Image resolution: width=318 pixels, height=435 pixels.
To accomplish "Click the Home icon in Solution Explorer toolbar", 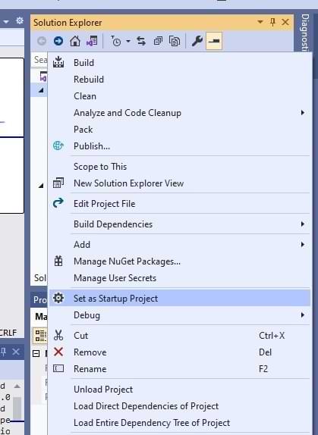I will click(x=75, y=41).
